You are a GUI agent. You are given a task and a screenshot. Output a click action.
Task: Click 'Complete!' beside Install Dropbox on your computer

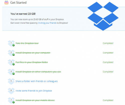point(108,53)
